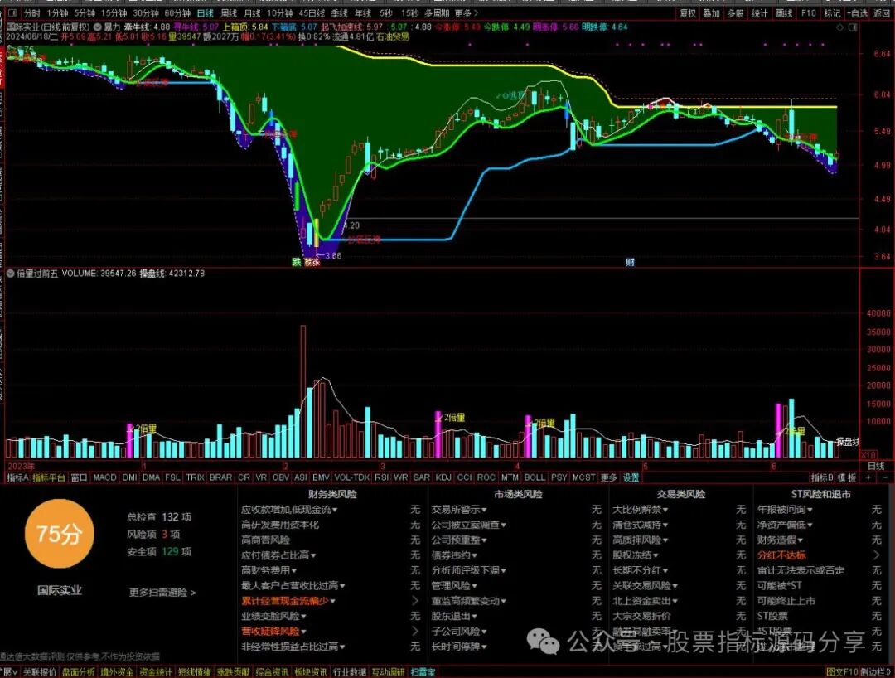The height and width of the screenshot is (678, 895).
Task: Switch to 1分钟 period
Action: [57, 12]
